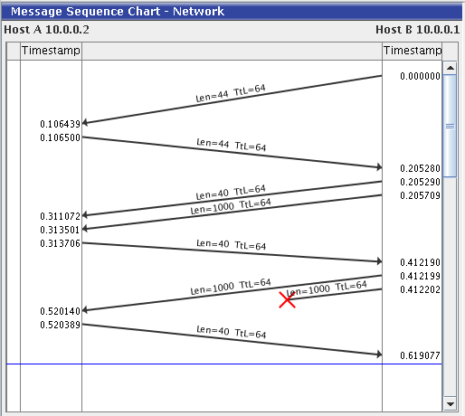Click the vertical scrollbar thumb

tap(451, 126)
